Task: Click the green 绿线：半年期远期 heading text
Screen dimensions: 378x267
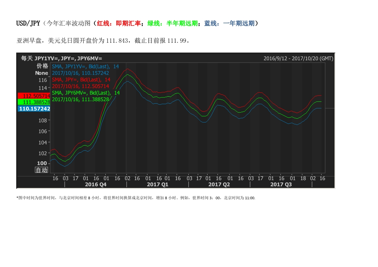Action: click(x=172, y=23)
